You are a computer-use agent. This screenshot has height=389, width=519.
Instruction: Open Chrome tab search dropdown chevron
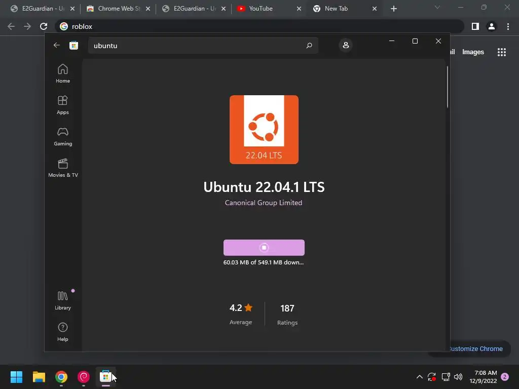click(x=437, y=7)
